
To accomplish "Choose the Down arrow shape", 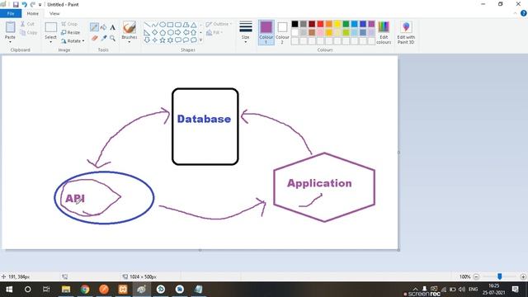I will (147, 40).
